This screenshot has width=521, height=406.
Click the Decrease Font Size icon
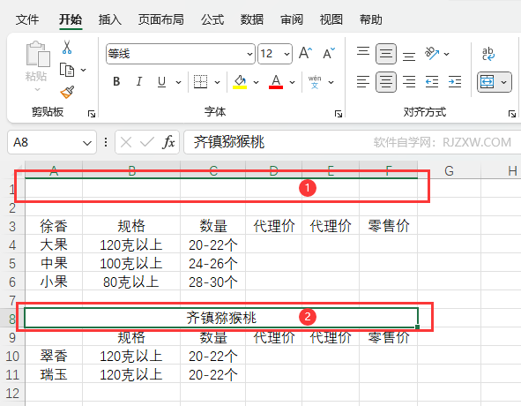[x=329, y=53]
